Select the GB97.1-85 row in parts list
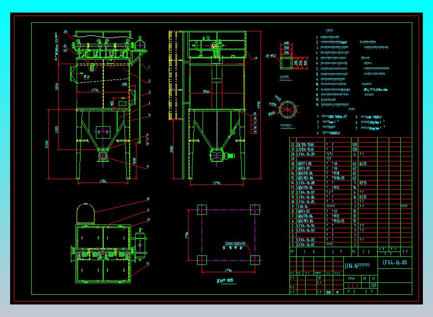 [x=351, y=164]
